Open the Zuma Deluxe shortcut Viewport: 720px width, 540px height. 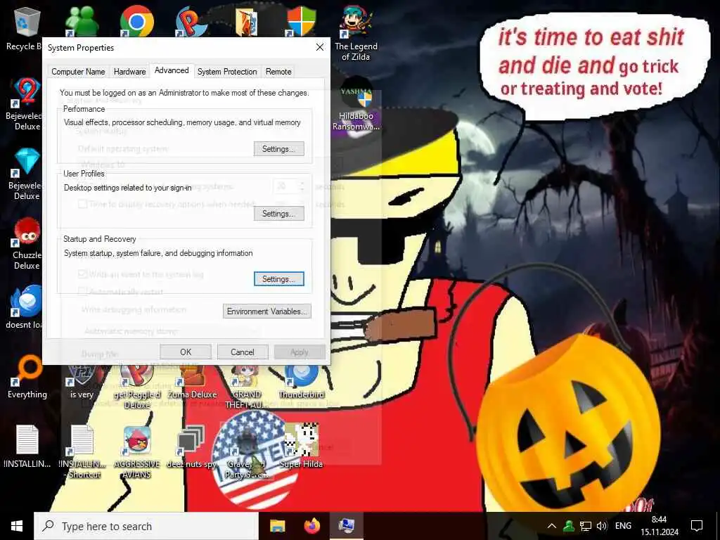[x=192, y=382]
